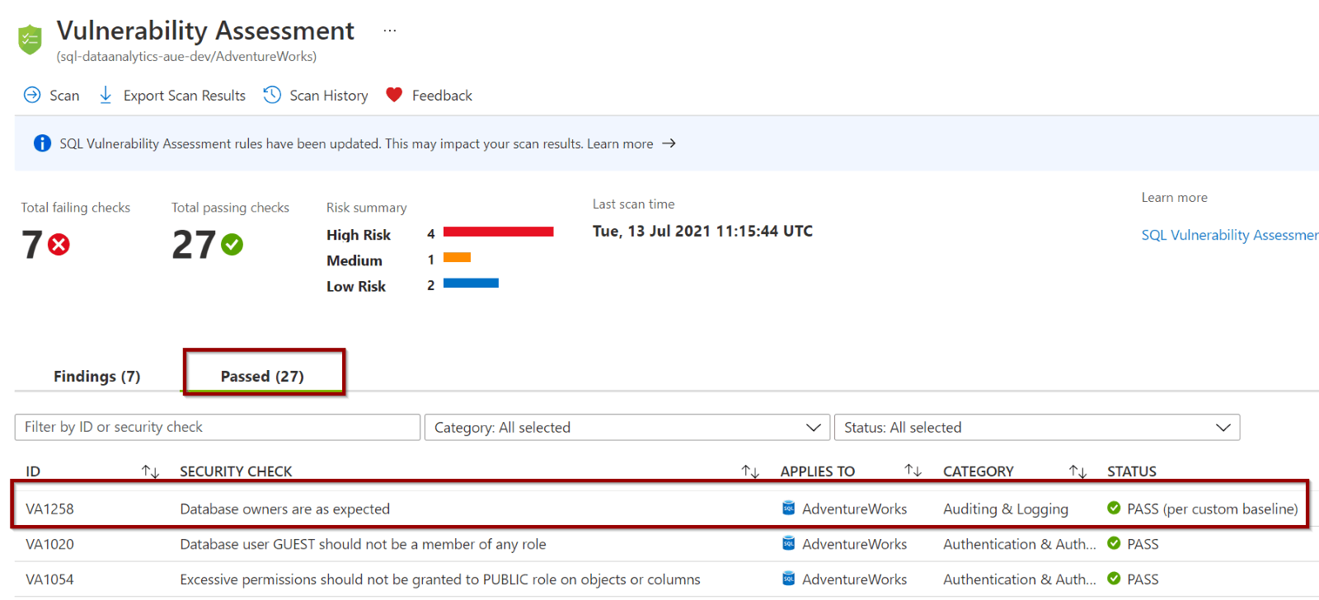The image size is (1319, 600).
Task: Click the red failing checks X icon
Action: [59, 245]
